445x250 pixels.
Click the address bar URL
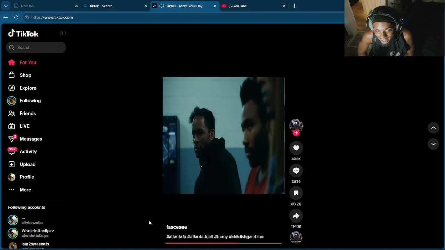point(52,17)
